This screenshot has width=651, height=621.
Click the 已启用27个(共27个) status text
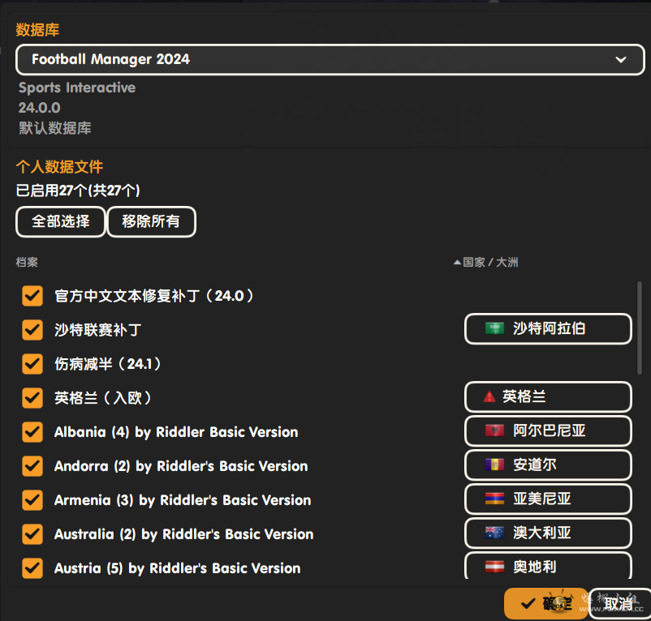(x=78, y=191)
